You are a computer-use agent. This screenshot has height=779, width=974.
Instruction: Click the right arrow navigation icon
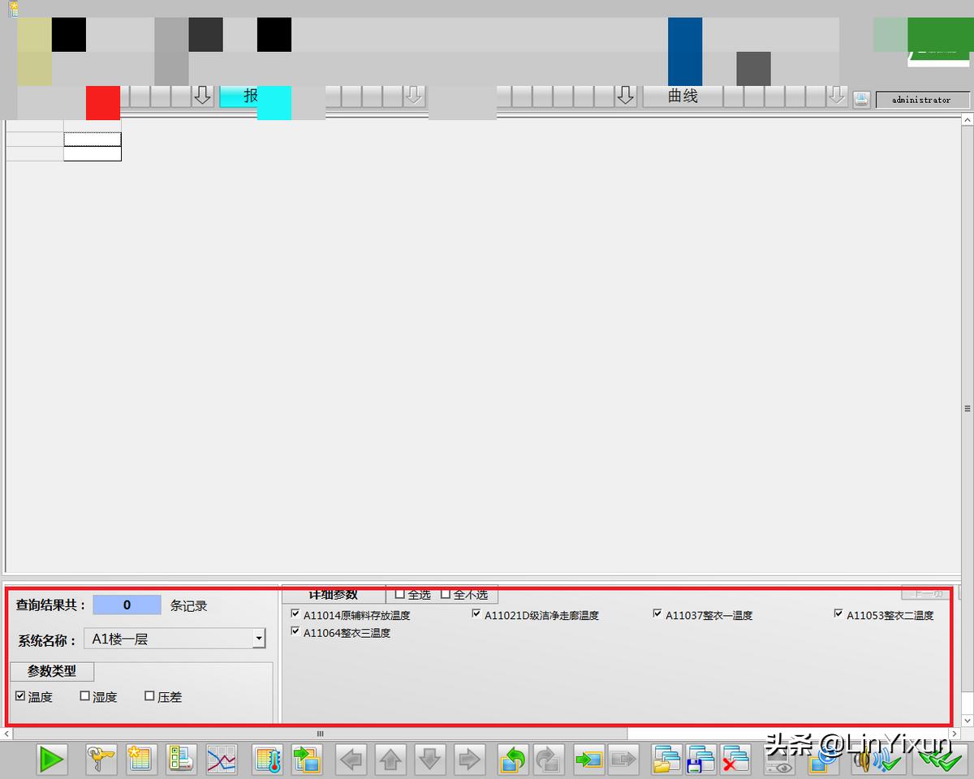point(469,760)
